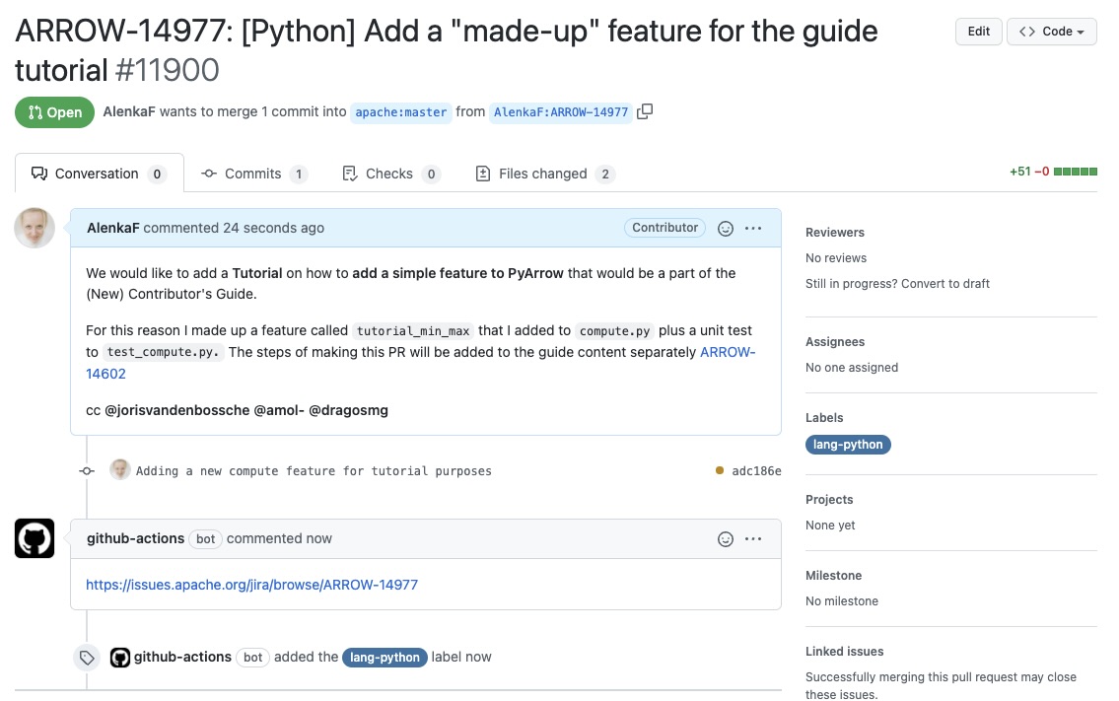Viewport: 1119px width, 701px height.
Task: Open the ARROW-14977 Jira issue link
Action: (x=252, y=585)
